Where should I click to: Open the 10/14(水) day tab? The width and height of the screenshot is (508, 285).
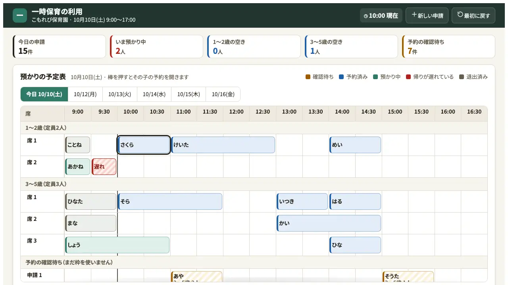(154, 94)
